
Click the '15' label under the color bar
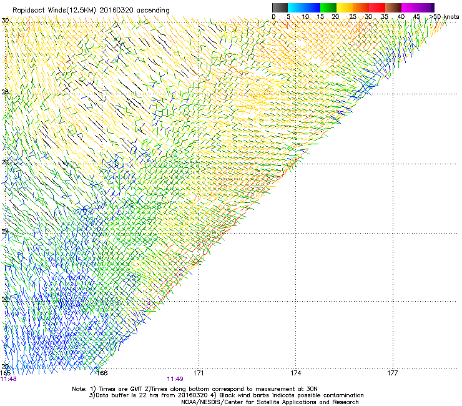pos(320,17)
